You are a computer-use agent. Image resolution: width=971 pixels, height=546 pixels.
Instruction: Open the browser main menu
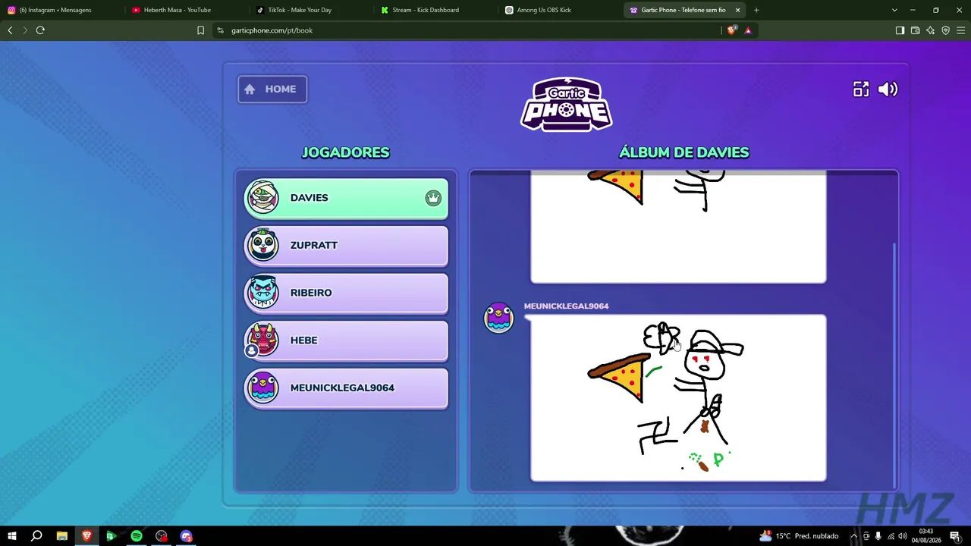pyautogui.click(x=961, y=30)
